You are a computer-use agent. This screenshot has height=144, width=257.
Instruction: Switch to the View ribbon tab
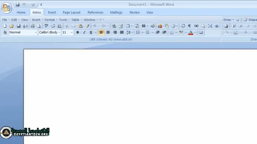[x=149, y=12]
